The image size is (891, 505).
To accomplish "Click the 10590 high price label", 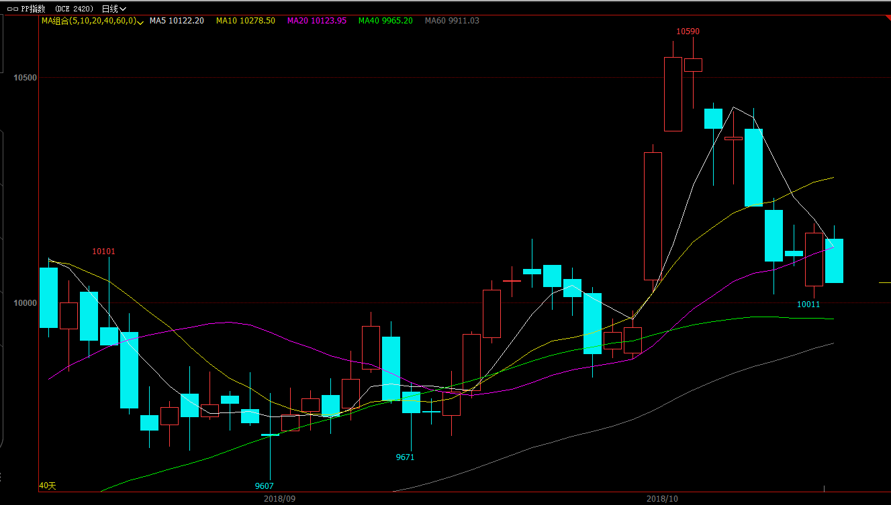I will [688, 32].
